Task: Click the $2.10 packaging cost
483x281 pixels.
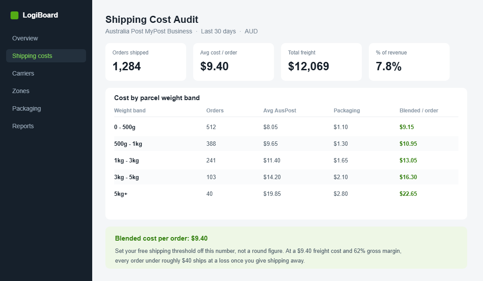Action: [x=341, y=177]
